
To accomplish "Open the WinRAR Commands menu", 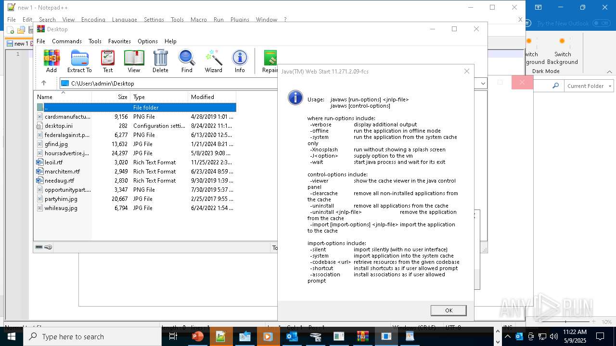I will coord(67,41).
